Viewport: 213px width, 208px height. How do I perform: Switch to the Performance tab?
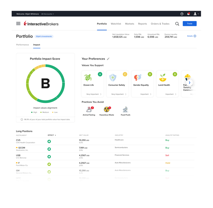tap(22, 45)
